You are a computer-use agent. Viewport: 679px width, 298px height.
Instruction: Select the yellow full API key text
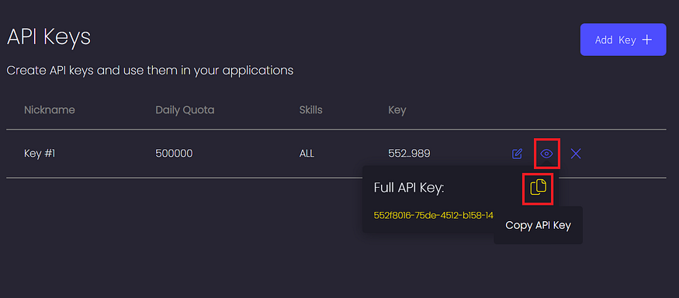[434, 215]
